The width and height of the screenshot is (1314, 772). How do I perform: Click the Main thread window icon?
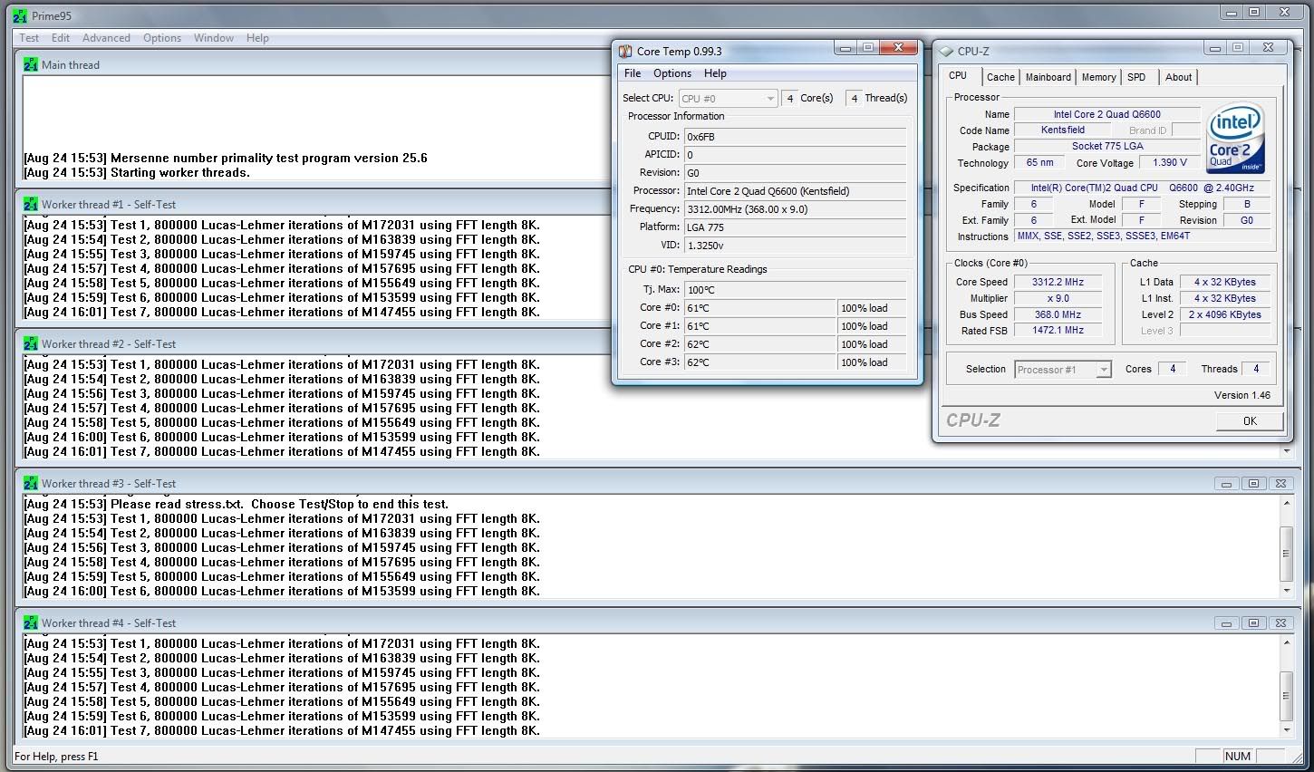31,65
